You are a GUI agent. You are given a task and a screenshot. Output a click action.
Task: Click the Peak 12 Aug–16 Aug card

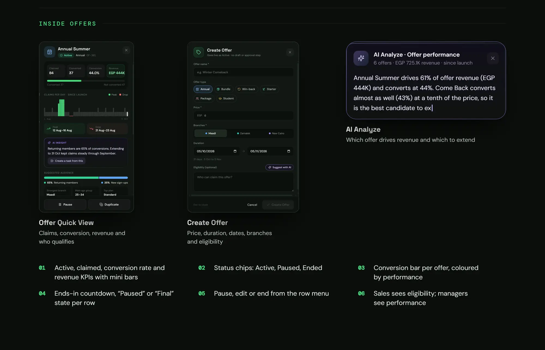click(x=65, y=129)
